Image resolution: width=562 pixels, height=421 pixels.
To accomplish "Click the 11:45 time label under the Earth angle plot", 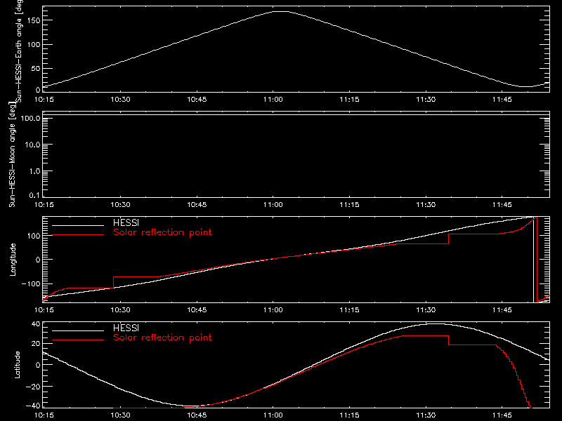I will coord(502,100).
